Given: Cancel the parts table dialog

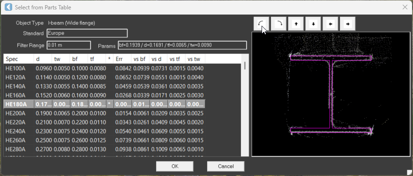Looking at the screenshot, I should (x=226, y=166).
